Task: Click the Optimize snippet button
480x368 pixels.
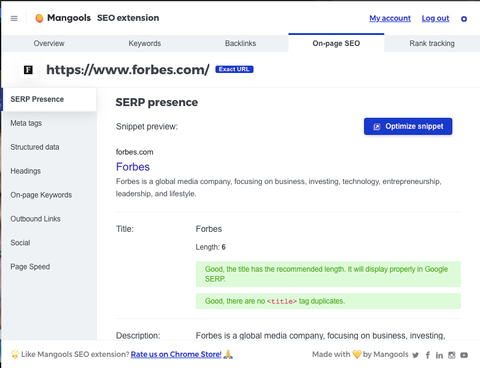Action: click(x=408, y=126)
